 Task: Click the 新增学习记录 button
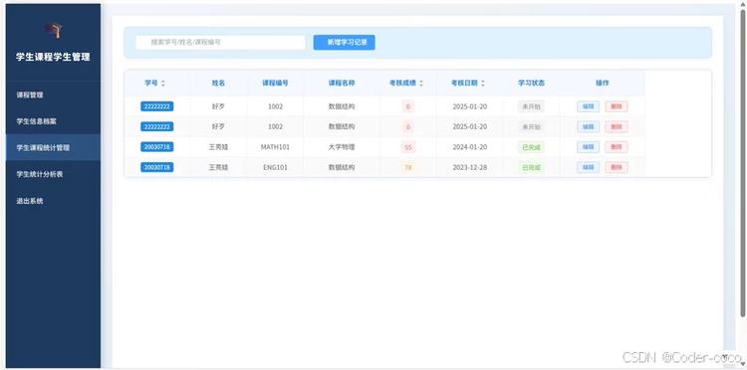[x=344, y=43]
